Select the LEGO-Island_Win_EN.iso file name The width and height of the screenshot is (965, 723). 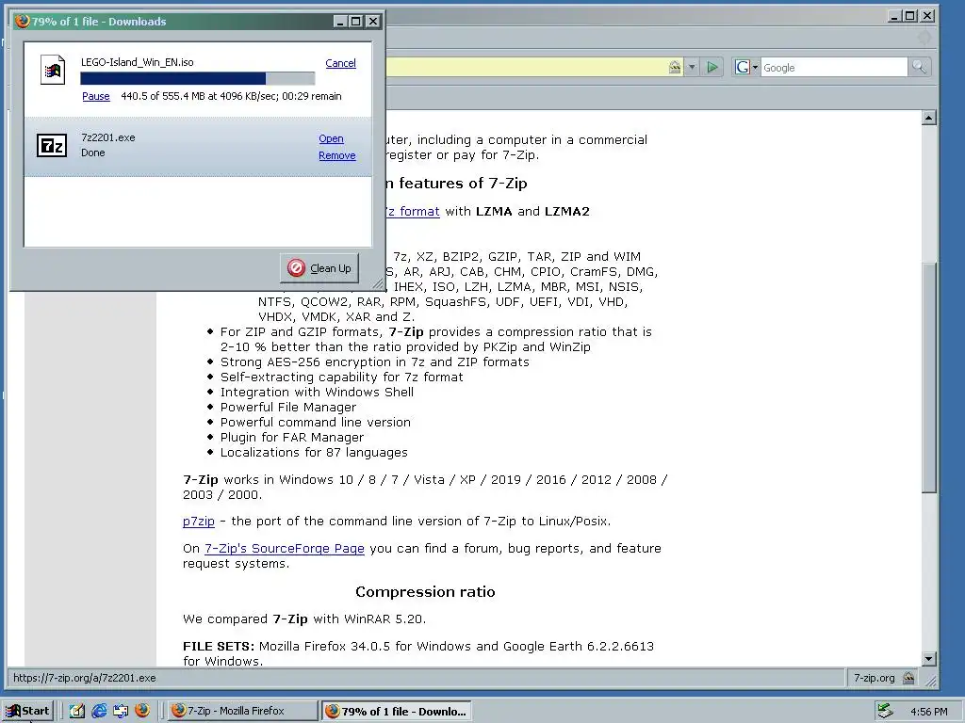[x=138, y=62]
